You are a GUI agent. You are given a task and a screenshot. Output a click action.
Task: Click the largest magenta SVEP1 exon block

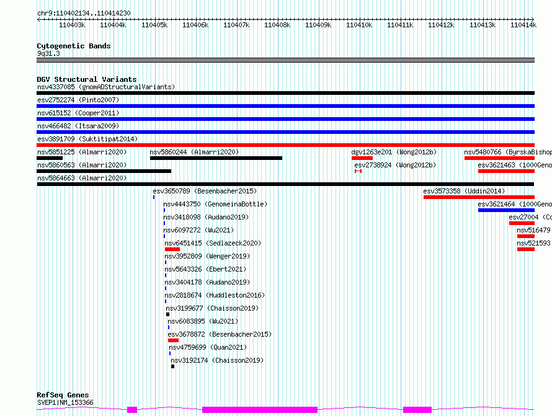pos(260,410)
